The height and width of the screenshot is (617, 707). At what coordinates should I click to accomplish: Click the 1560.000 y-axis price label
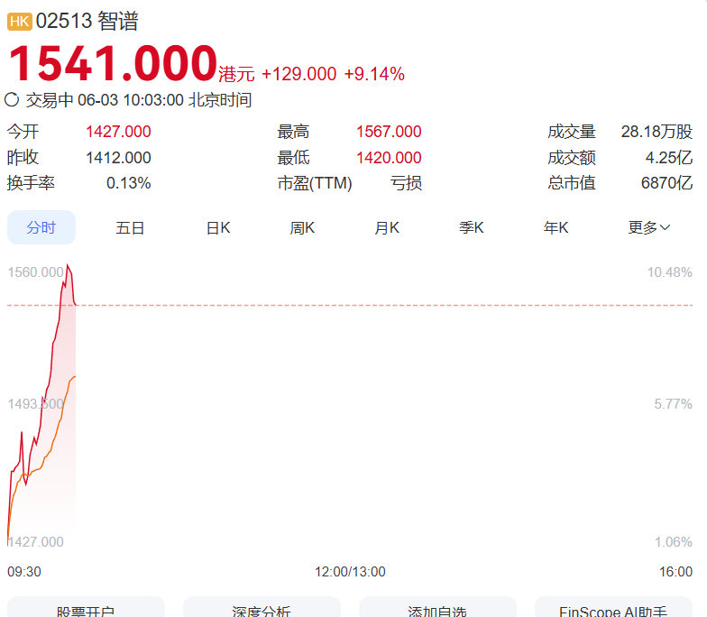[36, 272]
